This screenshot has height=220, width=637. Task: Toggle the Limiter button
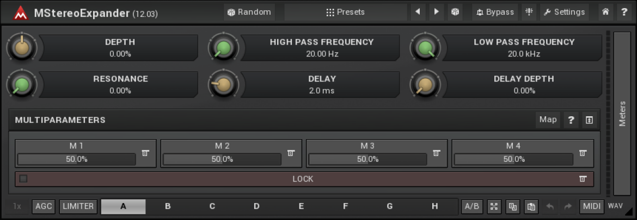78,206
